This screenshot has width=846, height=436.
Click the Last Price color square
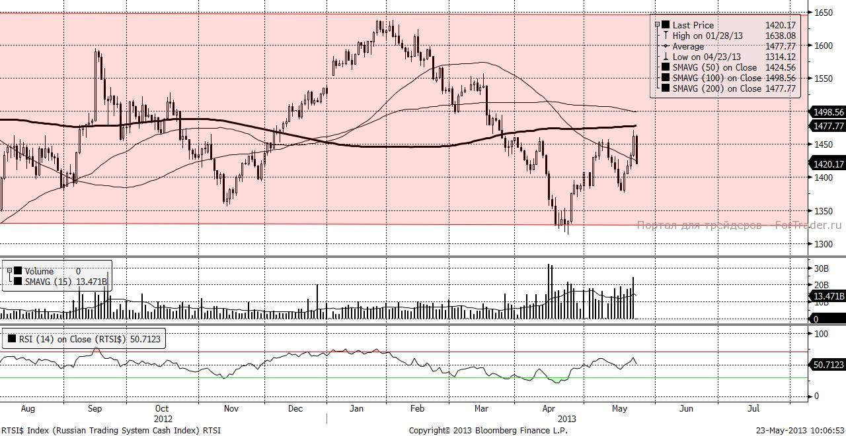point(666,25)
